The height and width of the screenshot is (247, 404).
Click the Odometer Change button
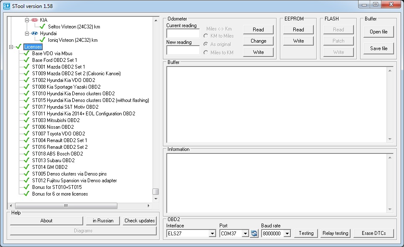(258, 41)
